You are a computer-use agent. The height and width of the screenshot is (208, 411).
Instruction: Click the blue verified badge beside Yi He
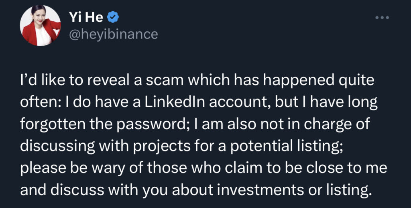[113, 17]
